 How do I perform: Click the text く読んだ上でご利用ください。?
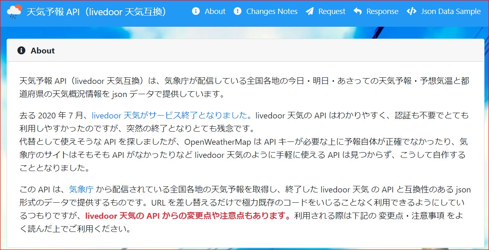click(75, 229)
